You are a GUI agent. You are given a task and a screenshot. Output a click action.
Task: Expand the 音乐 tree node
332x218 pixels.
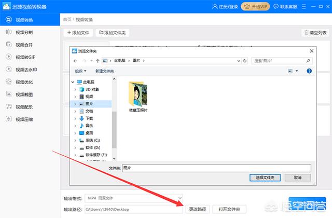(75, 126)
